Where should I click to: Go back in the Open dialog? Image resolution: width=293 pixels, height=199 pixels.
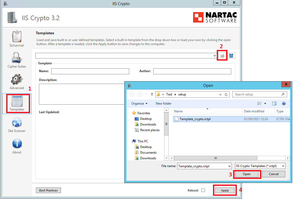coord(132,94)
